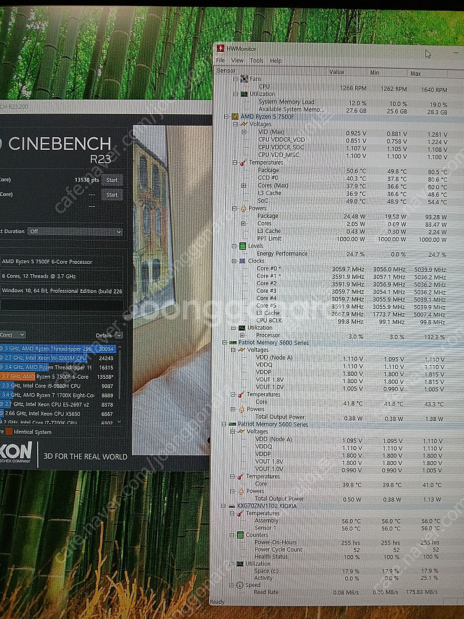Click the KIOXIA Temperatures thermometer icon
The height and width of the screenshot is (619, 464).
[240, 513]
